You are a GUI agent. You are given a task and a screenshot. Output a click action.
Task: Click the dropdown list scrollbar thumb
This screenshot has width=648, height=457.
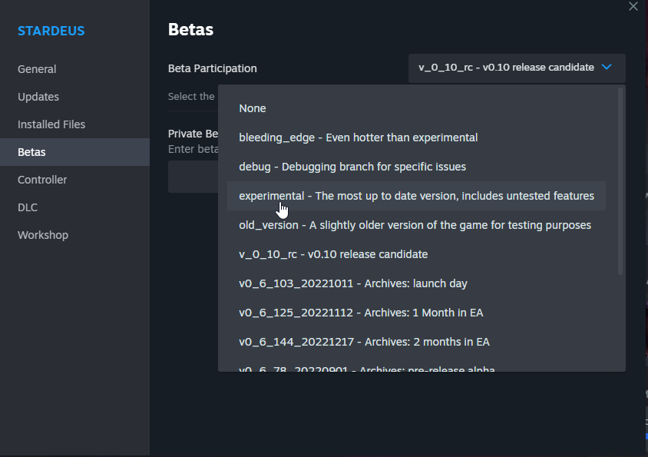(x=620, y=181)
